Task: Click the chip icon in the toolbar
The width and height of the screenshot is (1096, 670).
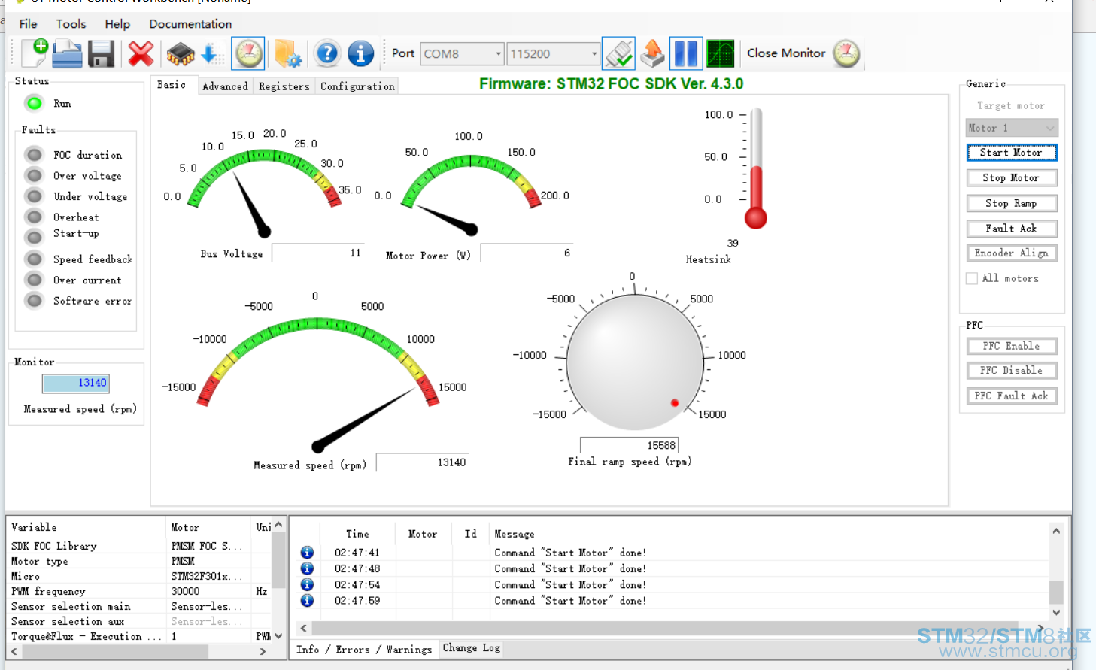Action: coord(180,53)
